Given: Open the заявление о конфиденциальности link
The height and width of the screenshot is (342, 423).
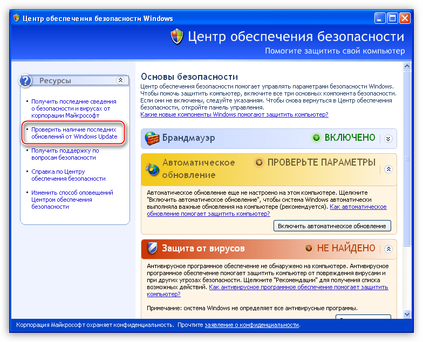Looking at the screenshot, I should coord(251,325).
